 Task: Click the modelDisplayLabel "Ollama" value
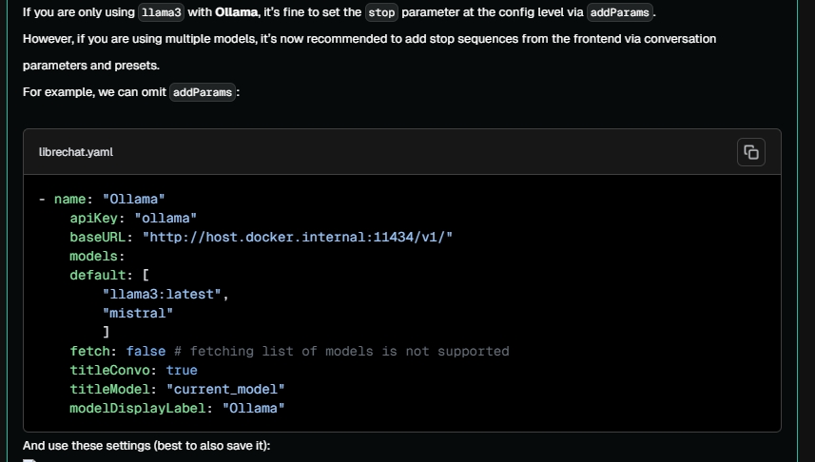[253, 408]
